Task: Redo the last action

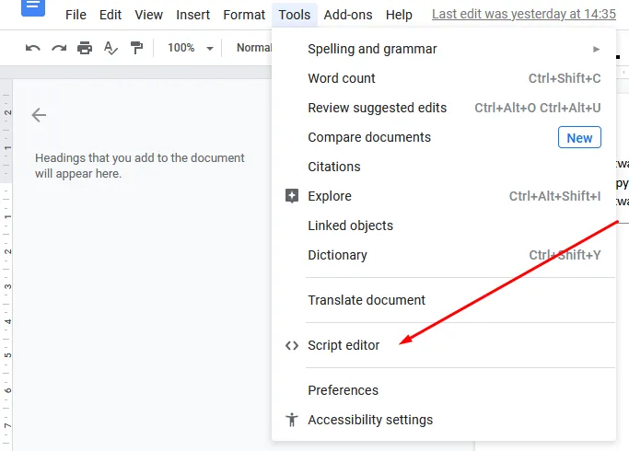Action: 59,48
